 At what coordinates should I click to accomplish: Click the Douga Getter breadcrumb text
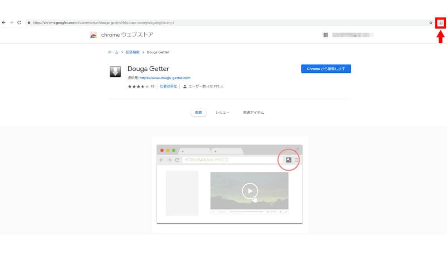(x=158, y=52)
